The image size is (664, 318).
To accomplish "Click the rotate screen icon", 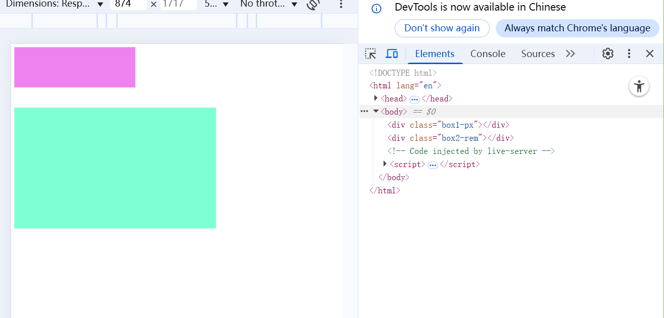I will coord(314,5).
